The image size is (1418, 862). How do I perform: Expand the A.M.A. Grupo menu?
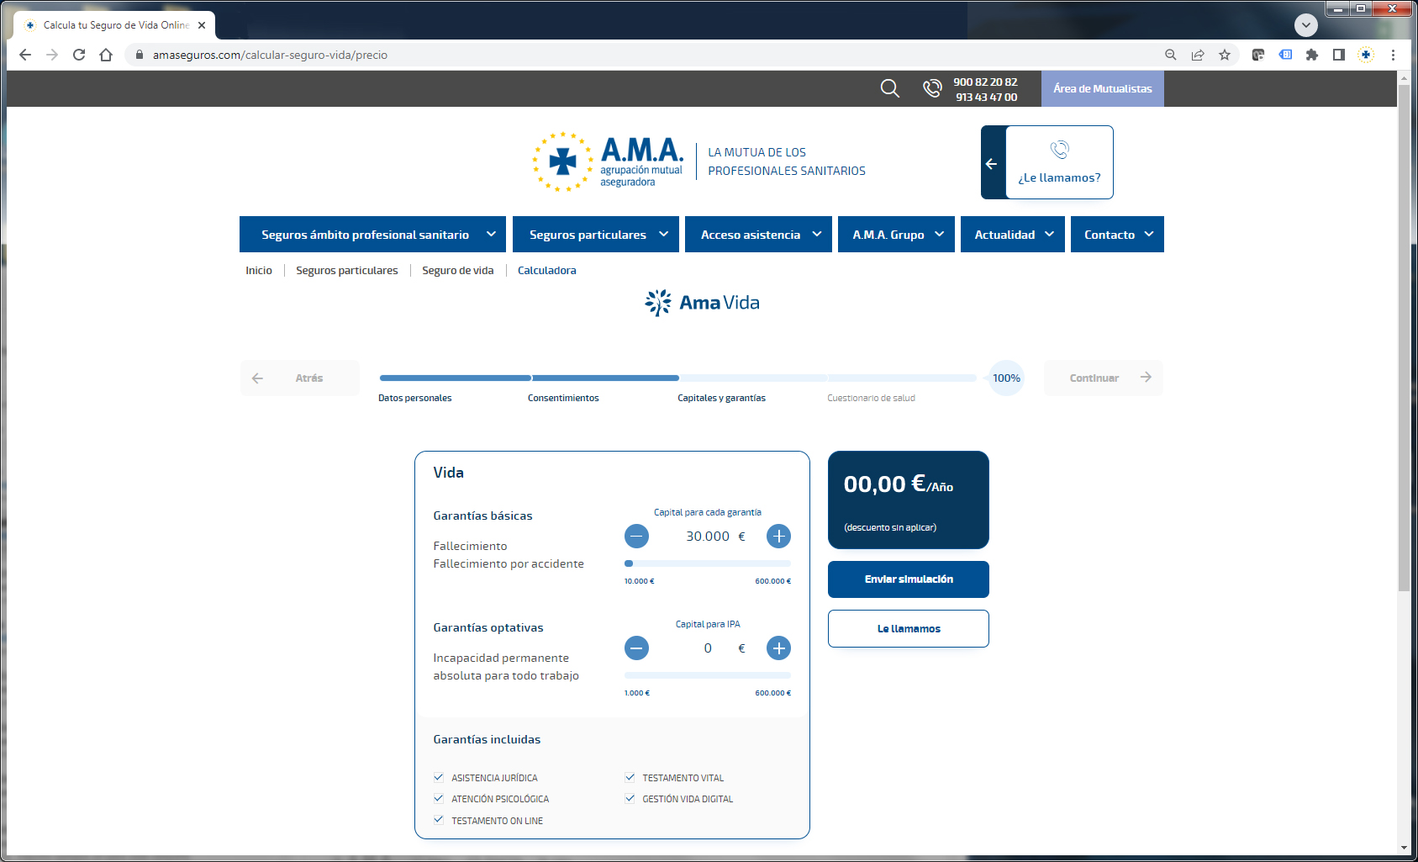(896, 235)
